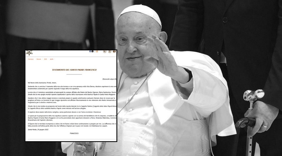Click the line 'Nel Nome della Santissima Trinità'

[42, 82]
